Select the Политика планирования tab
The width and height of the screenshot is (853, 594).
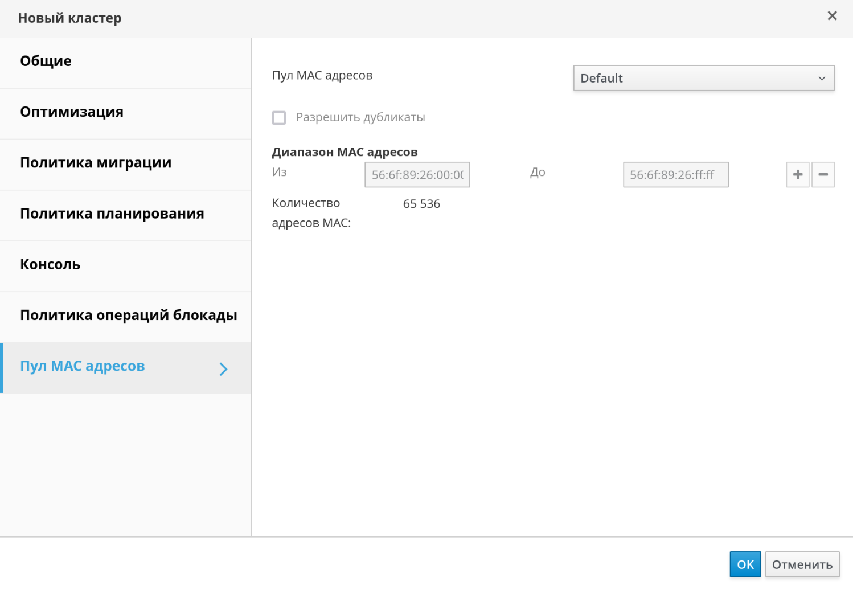pos(112,214)
